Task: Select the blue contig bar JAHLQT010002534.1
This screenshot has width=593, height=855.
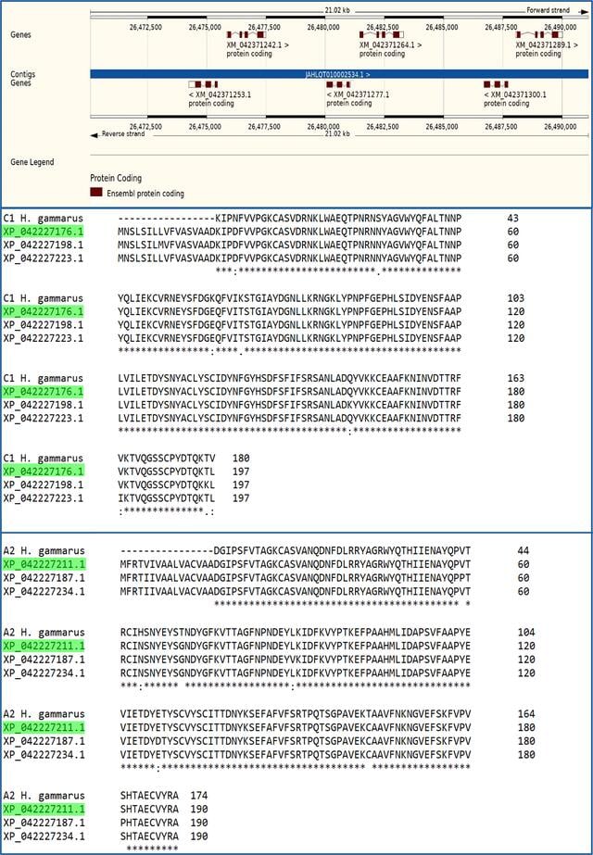Action: coord(339,73)
